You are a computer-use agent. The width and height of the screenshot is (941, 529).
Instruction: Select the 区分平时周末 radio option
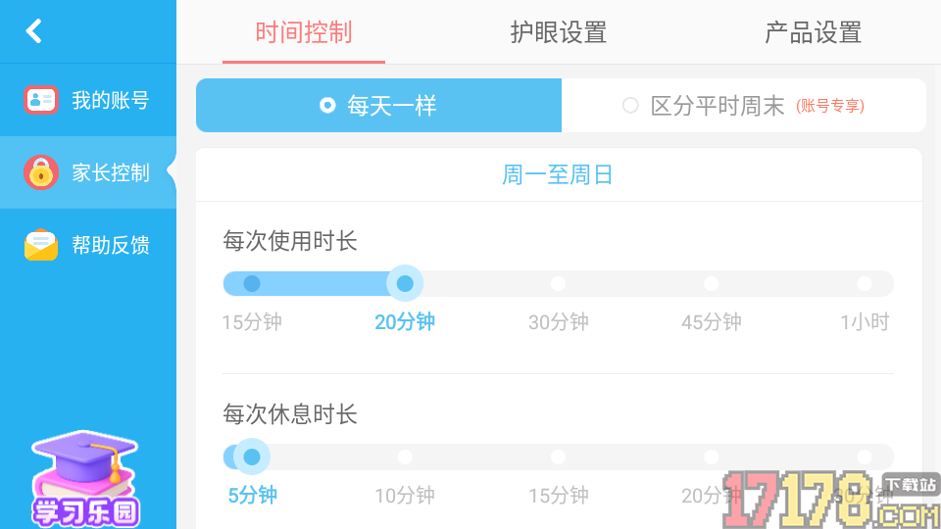pyautogui.click(x=630, y=105)
